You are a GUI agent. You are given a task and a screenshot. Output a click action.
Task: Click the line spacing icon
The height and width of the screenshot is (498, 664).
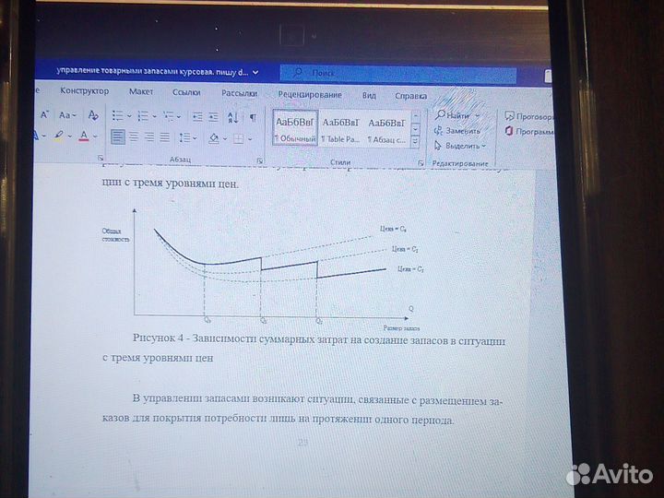184,137
